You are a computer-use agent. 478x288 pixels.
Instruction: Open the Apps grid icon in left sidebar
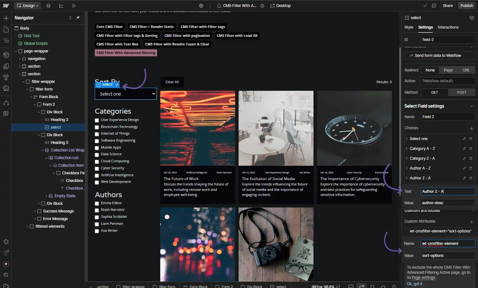6,113
